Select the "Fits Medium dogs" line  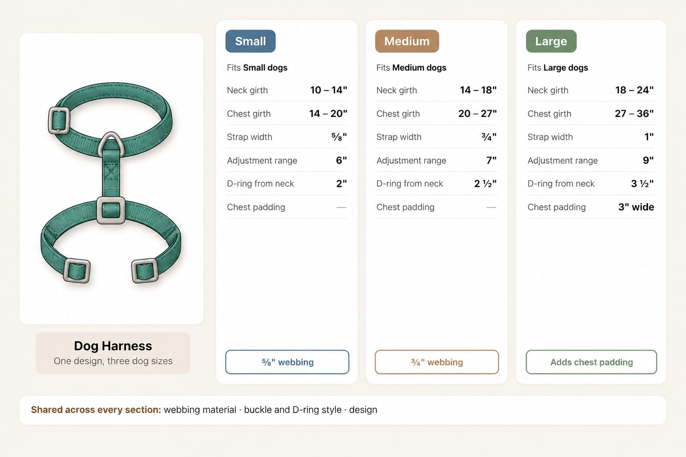(411, 68)
